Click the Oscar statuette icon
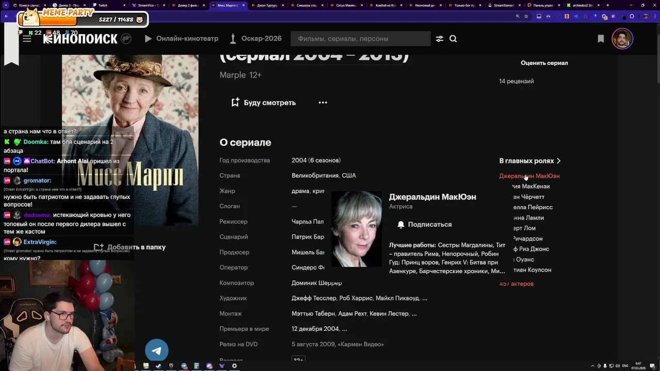The width and height of the screenshot is (660, 371). [233, 39]
